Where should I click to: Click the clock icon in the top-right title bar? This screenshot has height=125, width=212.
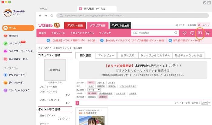[204, 3]
